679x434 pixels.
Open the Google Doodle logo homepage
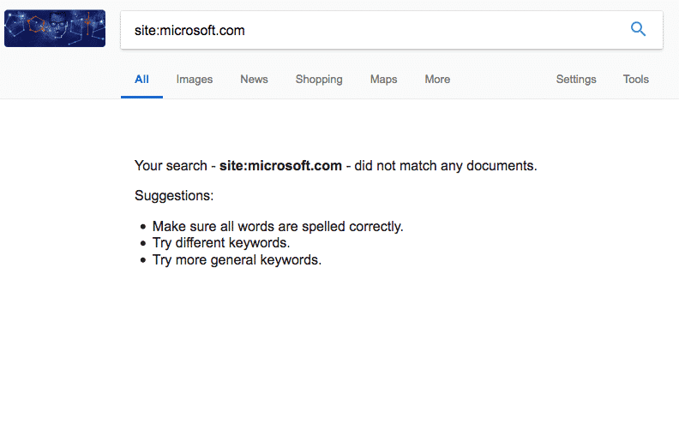55,28
